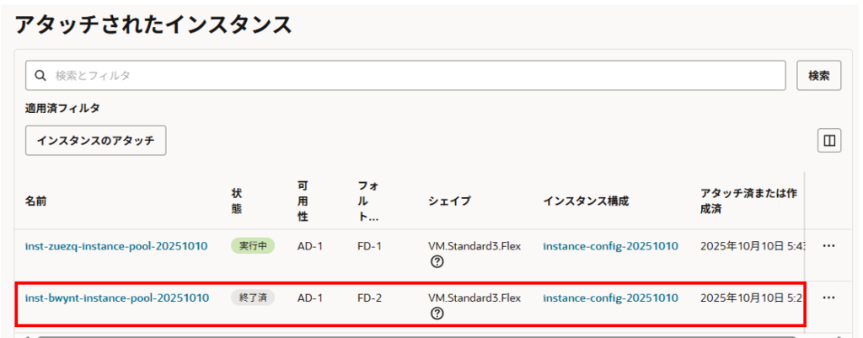Open instance-config-20251010 link in first row
This screenshot has height=338, width=863.
pyautogui.click(x=610, y=246)
